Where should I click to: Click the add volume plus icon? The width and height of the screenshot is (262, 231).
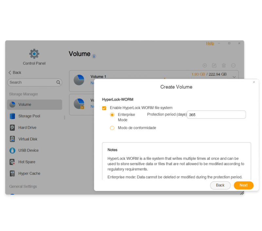[x=205, y=65]
